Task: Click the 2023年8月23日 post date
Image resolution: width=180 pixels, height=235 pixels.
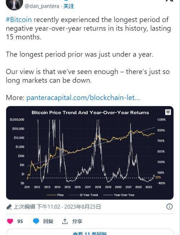Action: (83, 207)
